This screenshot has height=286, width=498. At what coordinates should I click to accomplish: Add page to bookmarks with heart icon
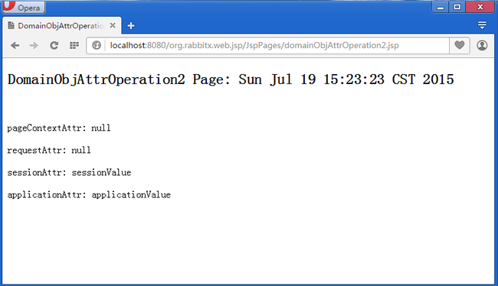tap(459, 45)
